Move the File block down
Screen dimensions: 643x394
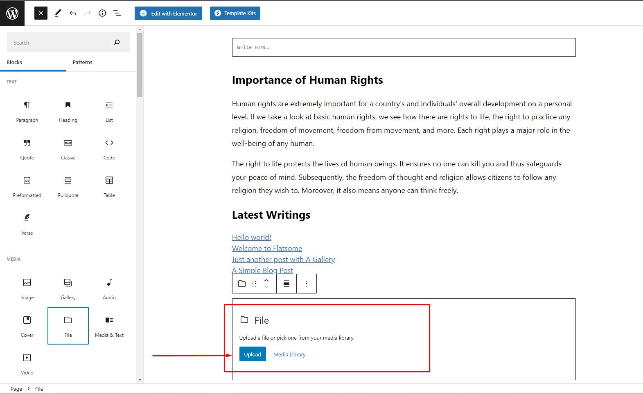click(x=266, y=287)
